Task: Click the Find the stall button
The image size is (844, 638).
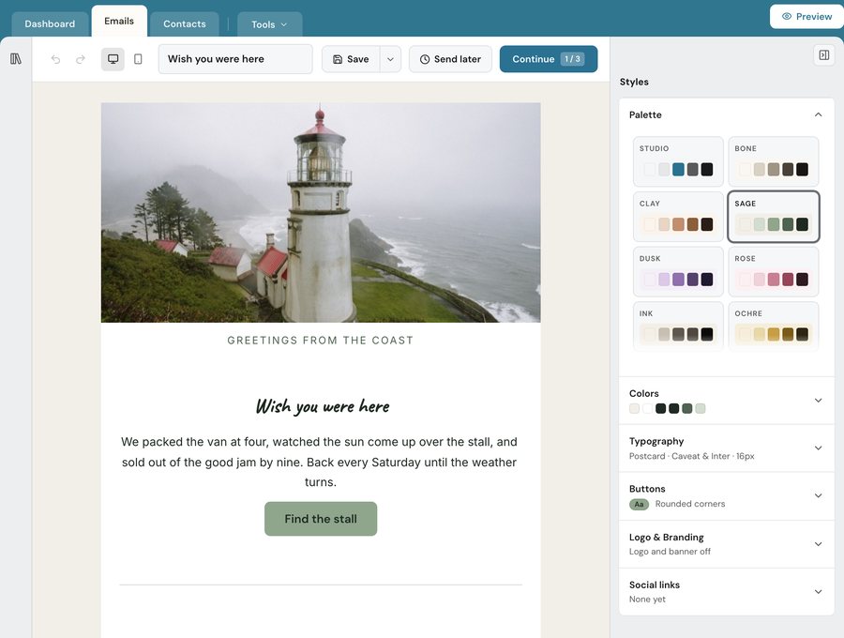Action: (x=321, y=519)
